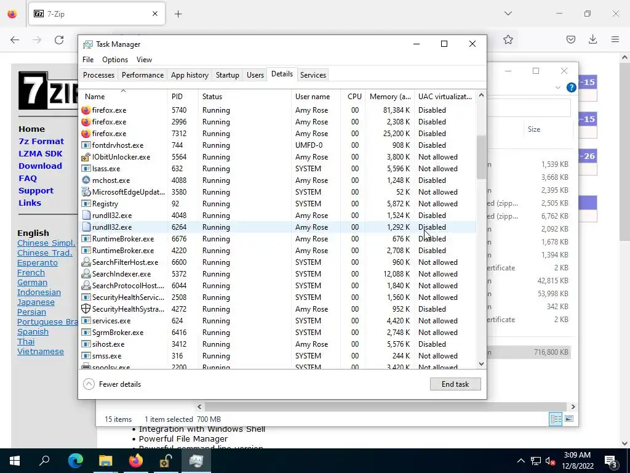Click the SecurityHealthSystray shield icon
Viewport: 630px width, 473px height.
tap(86, 309)
